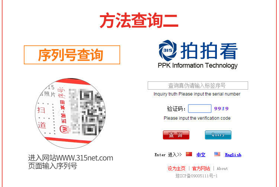
Task: Click the 9919 captcha image
Action: (x=221, y=109)
